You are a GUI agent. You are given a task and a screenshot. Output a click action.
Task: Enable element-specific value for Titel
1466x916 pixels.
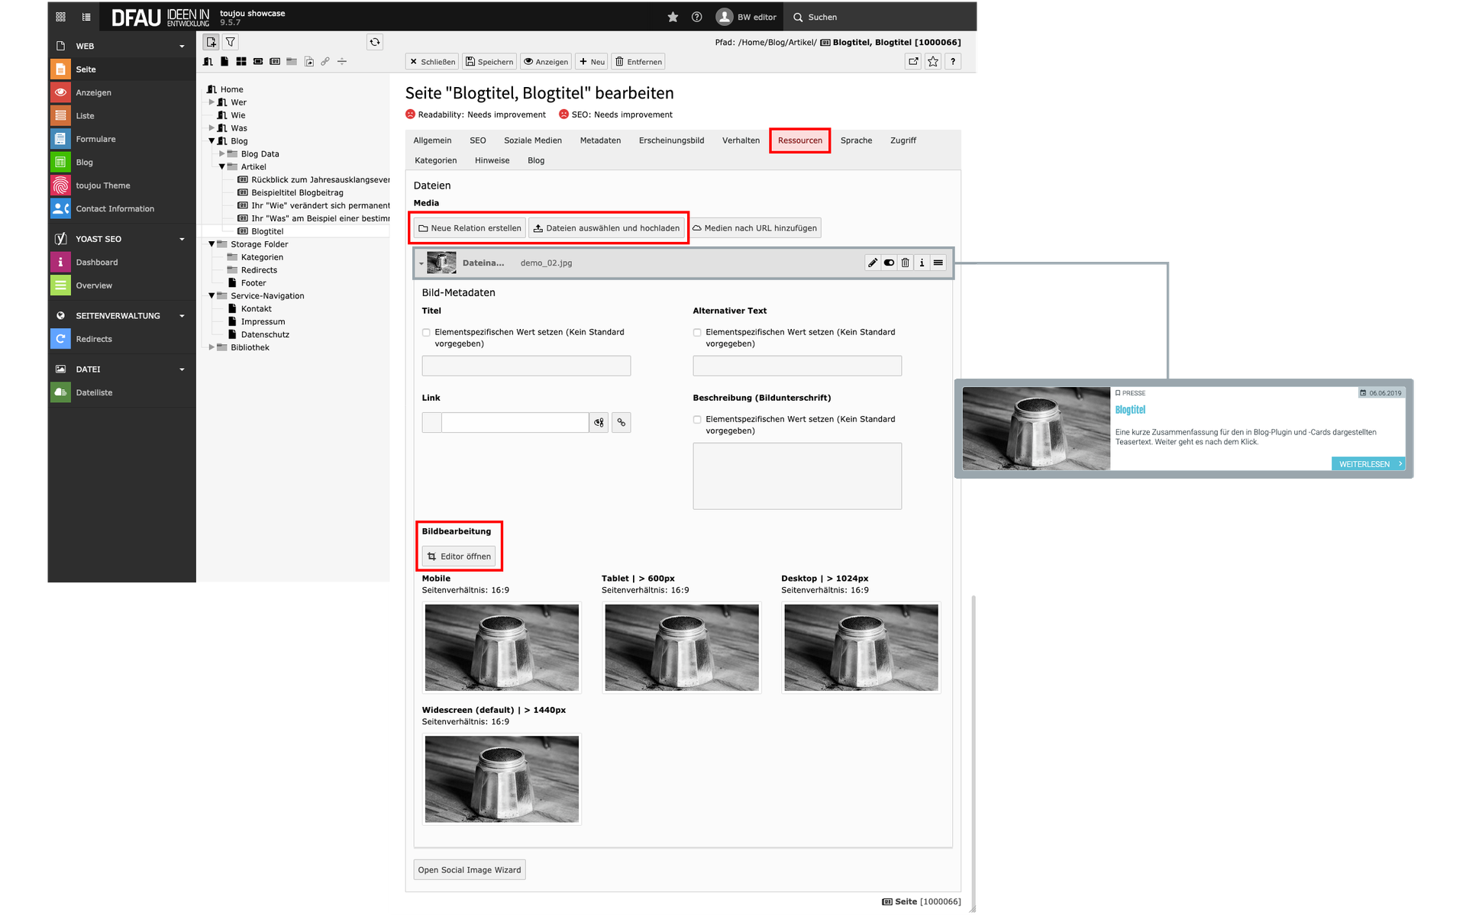click(x=426, y=333)
